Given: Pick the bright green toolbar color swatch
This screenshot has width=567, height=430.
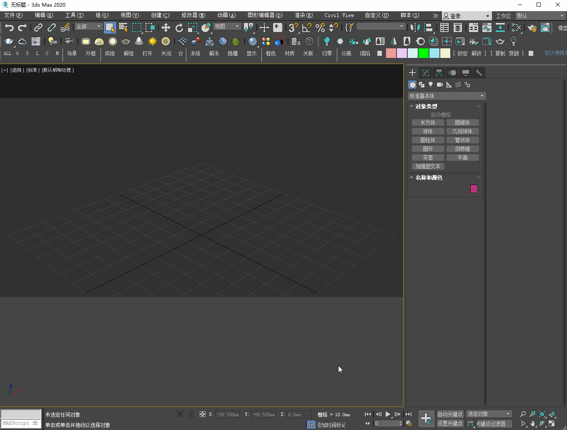Looking at the screenshot, I should [x=424, y=53].
